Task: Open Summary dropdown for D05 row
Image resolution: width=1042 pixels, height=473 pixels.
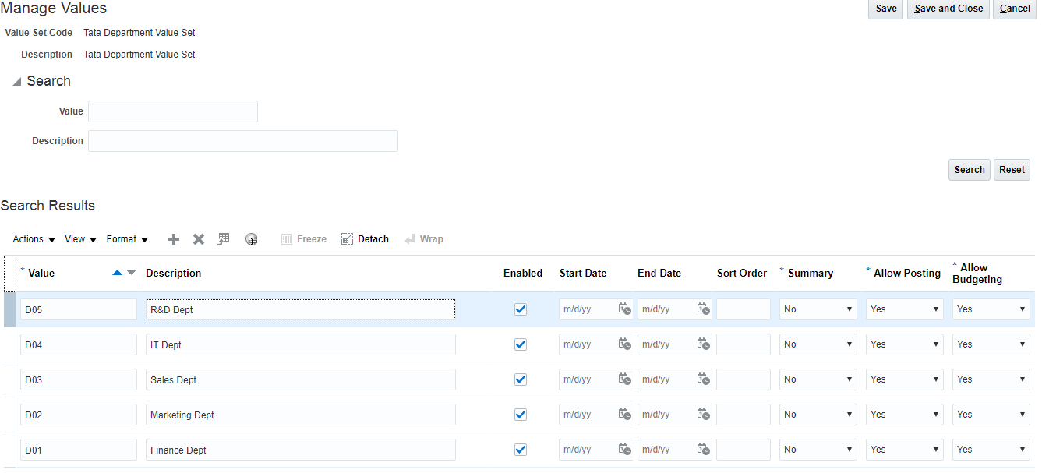Action: (x=818, y=309)
